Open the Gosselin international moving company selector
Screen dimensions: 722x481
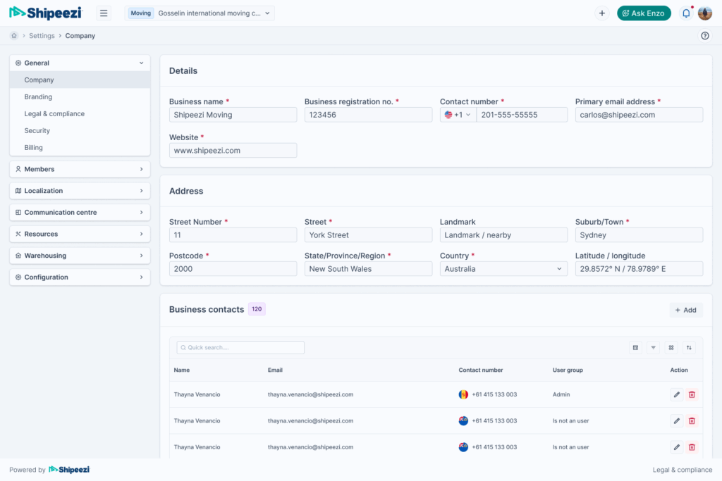click(x=200, y=13)
